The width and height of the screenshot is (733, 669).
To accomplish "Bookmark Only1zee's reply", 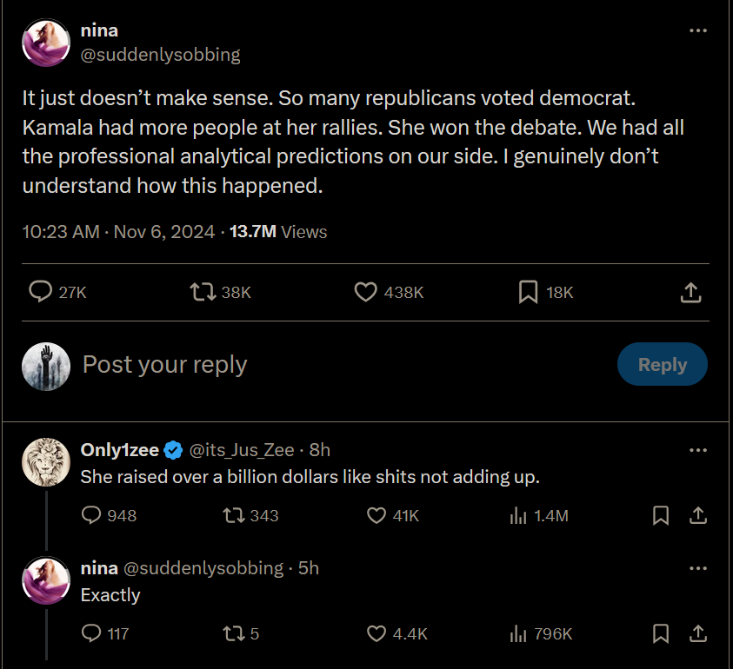I will 661,515.
